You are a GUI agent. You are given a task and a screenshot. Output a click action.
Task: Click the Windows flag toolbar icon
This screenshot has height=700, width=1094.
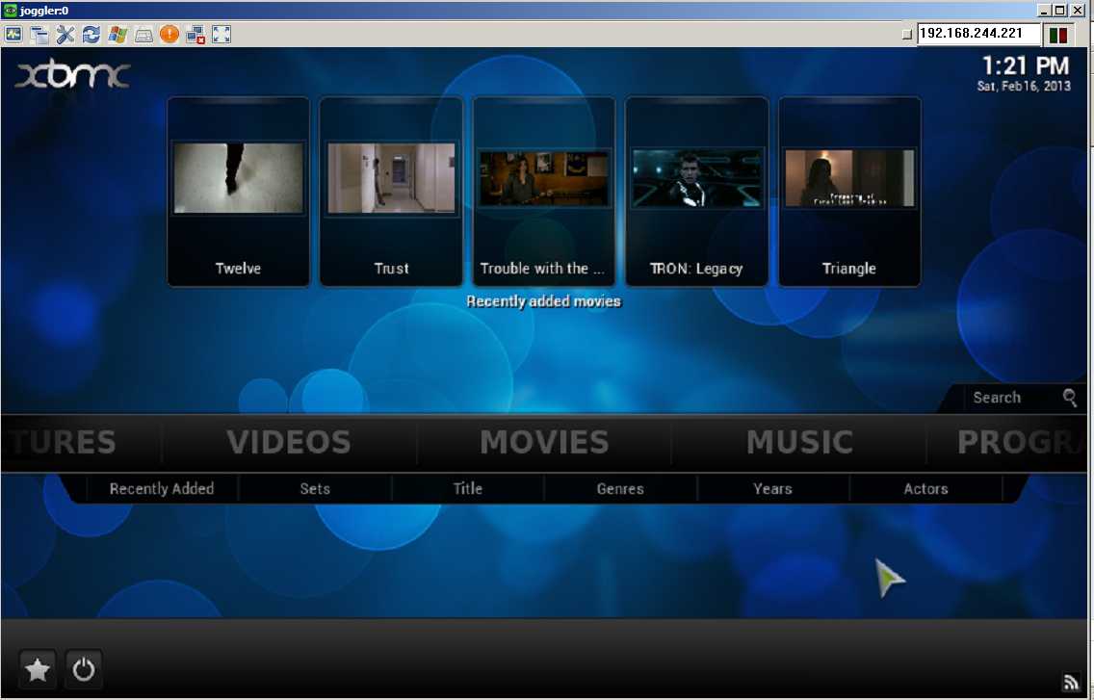(x=117, y=35)
